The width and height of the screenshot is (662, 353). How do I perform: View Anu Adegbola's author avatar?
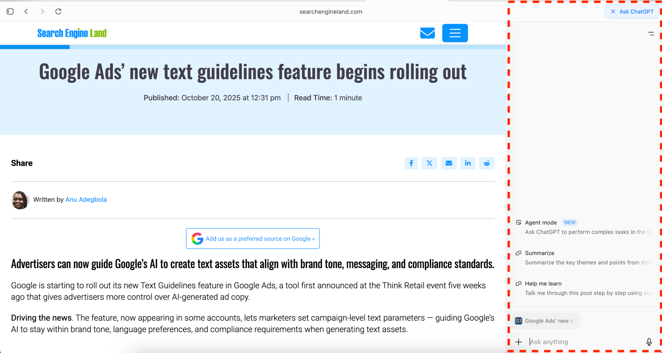tap(20, 200)
